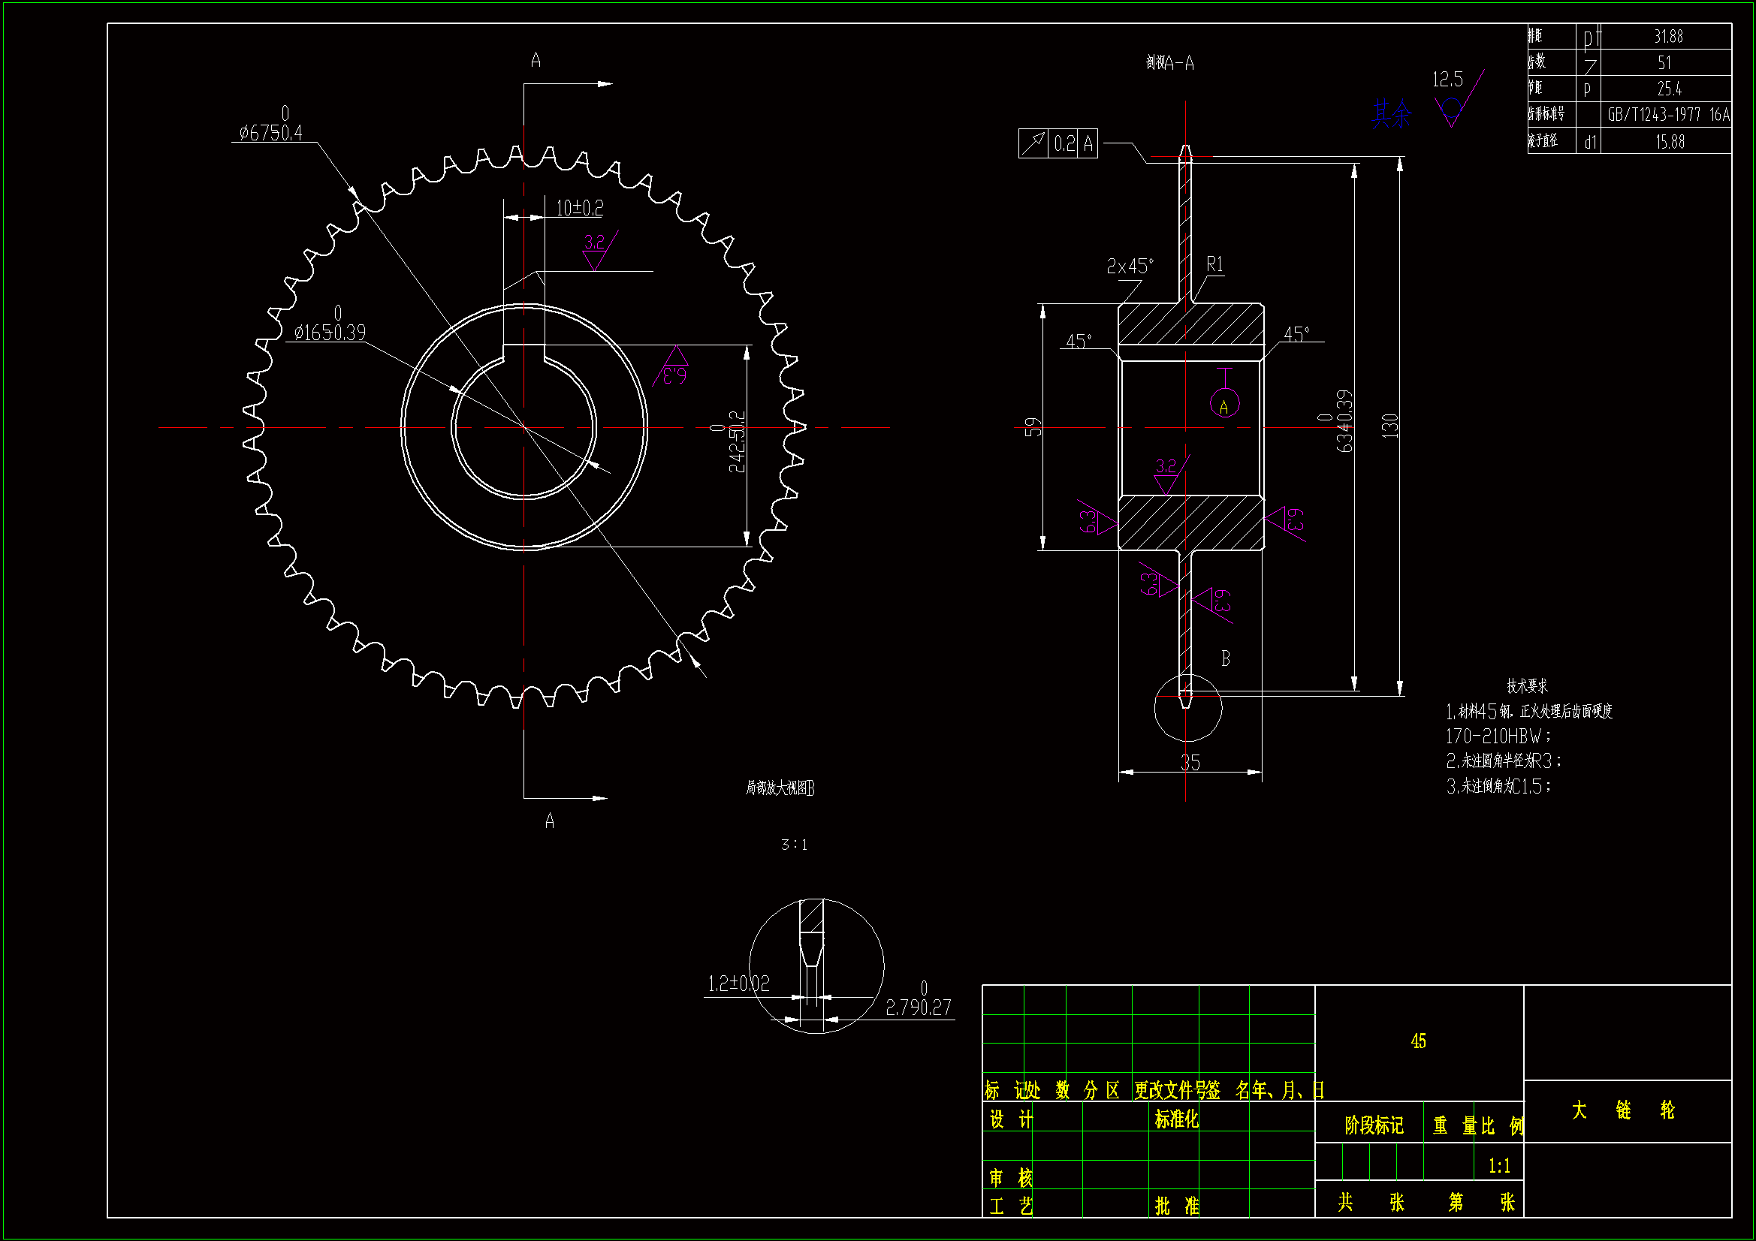The width and height of the screenshot is (1756, 1241).
Task: Select the blue 其余 text
Action: (x=1391, y=114)
